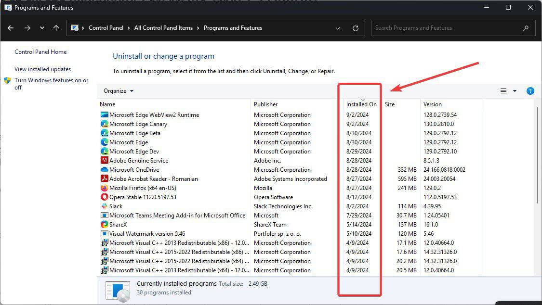Screen dimensions: 542x305
Task: Click Adobe Systems Incorporated publisher cell
Action: [291, 179]
